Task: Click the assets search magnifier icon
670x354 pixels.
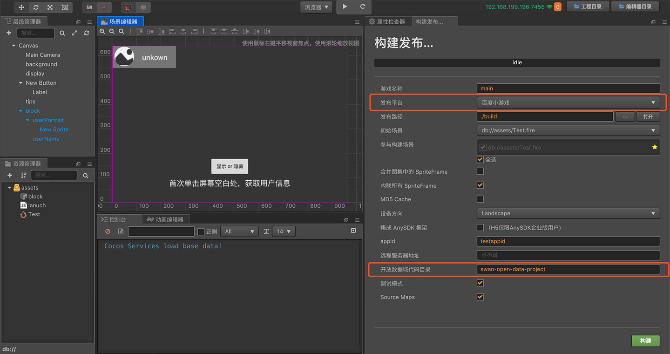Action: coord(86,176)
